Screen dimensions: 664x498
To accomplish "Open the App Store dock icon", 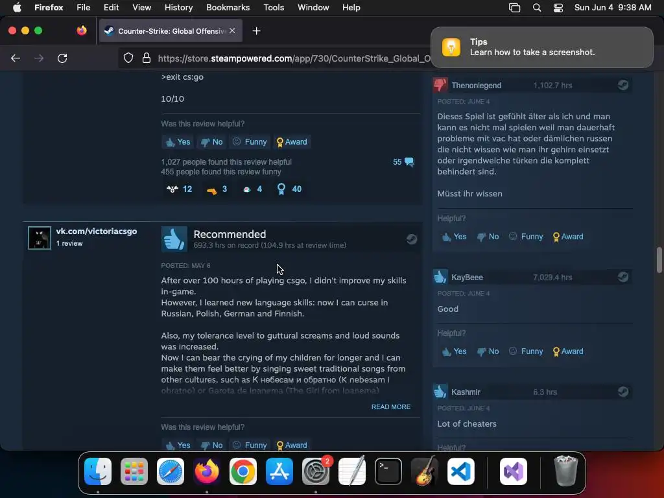I will [279, 471].
